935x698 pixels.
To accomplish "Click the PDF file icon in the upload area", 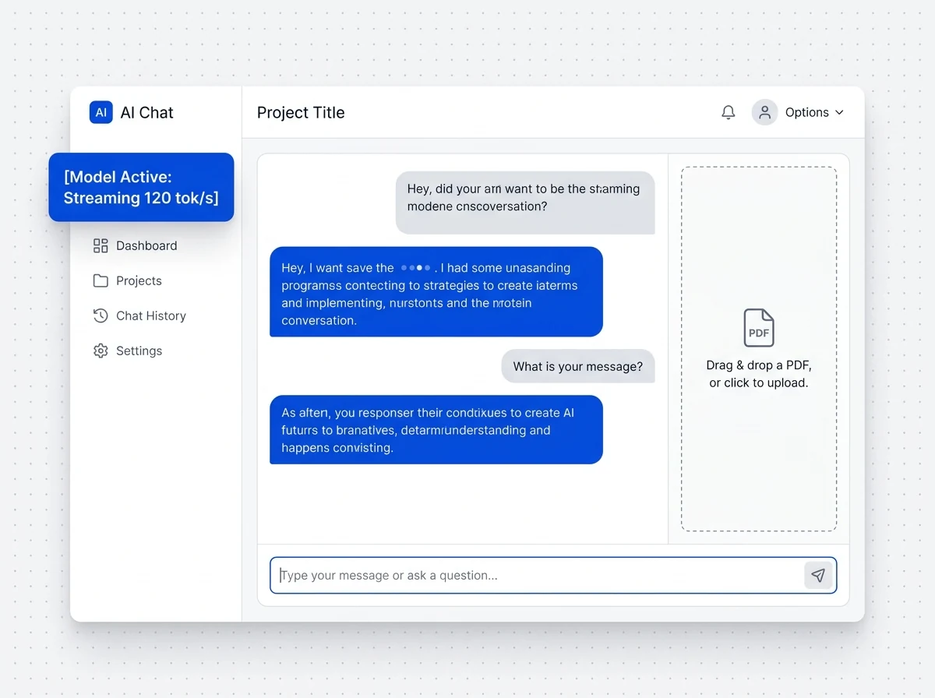I will tap(759, 328).
